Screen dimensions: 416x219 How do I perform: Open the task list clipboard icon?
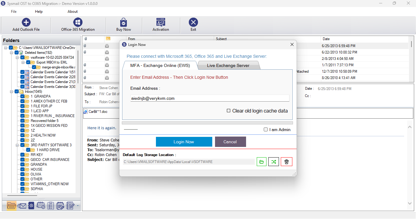coord(51,206)
